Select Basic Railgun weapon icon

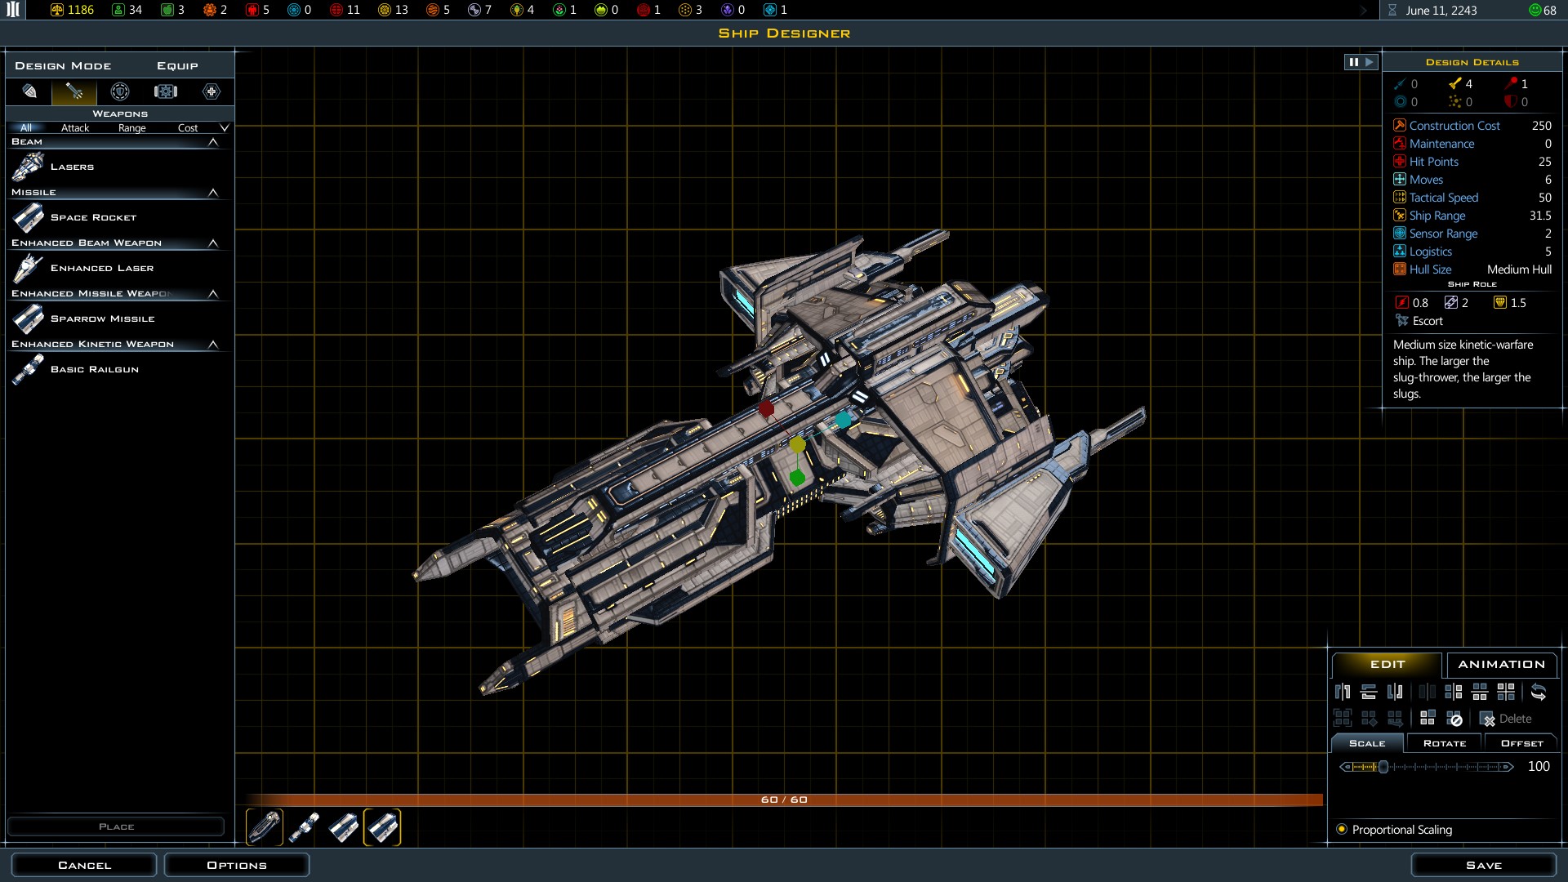pyautogui.click(x=28, y=369)
